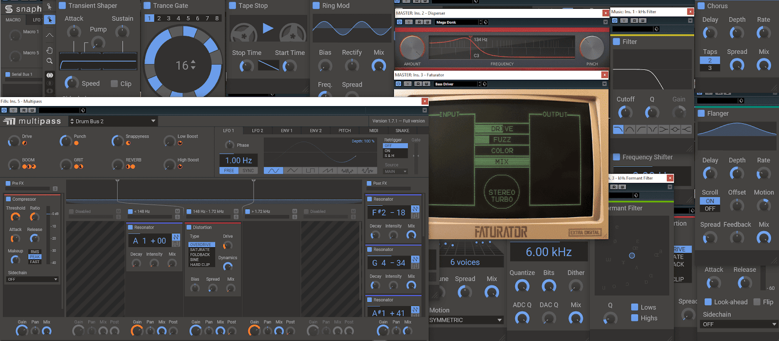Viewport: 779px width, 341px height.
Task: Toggle the Ring Mod enable checkbox
Action: point(316,6)
